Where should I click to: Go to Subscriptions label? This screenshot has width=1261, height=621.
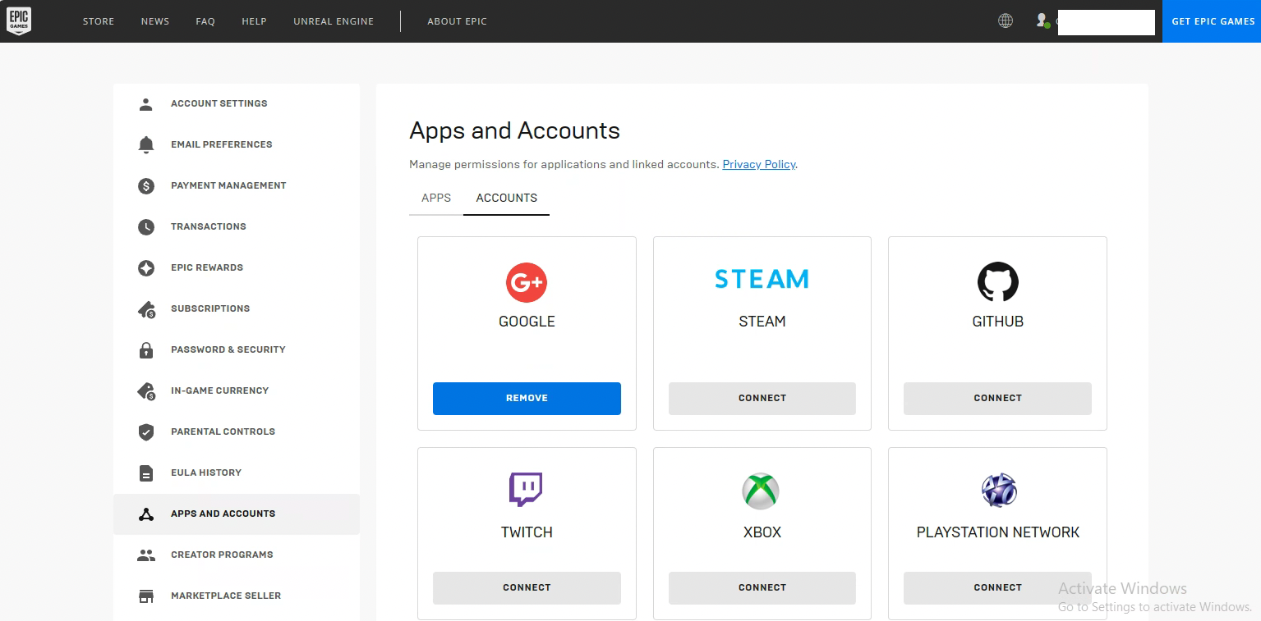click(x=210, y=308)
